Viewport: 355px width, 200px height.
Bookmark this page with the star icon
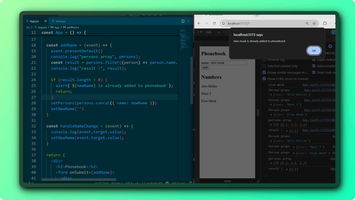pyautogui.click(x=314, y=23)
